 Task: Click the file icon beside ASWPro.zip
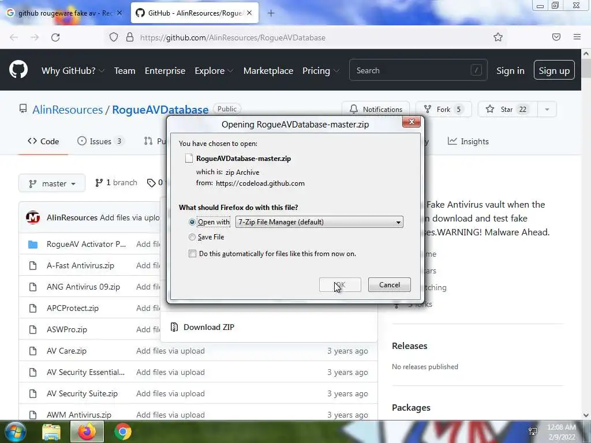(x=33, y=329)
